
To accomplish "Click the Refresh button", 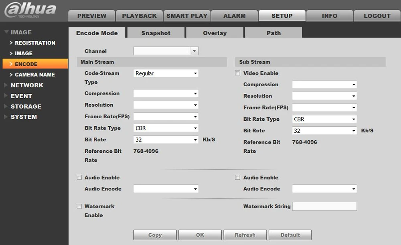I will 245,235.
